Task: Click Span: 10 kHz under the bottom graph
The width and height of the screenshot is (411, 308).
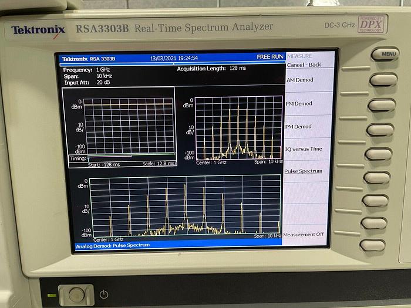Action: [x=268, y=236]
